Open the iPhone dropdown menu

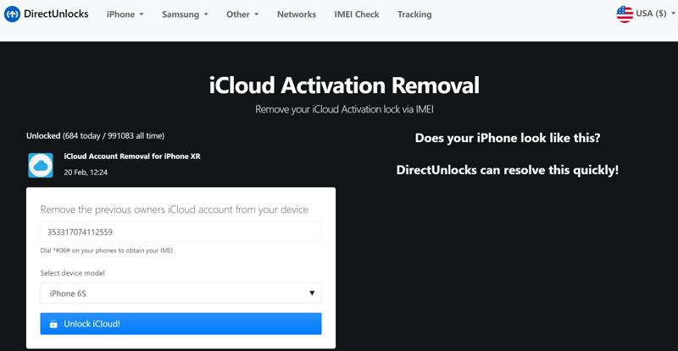coord(125,14)
